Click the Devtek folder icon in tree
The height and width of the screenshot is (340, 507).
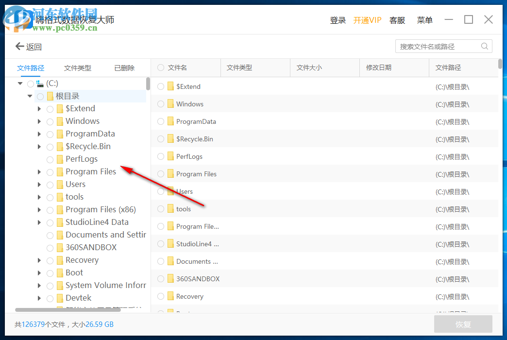60,298
